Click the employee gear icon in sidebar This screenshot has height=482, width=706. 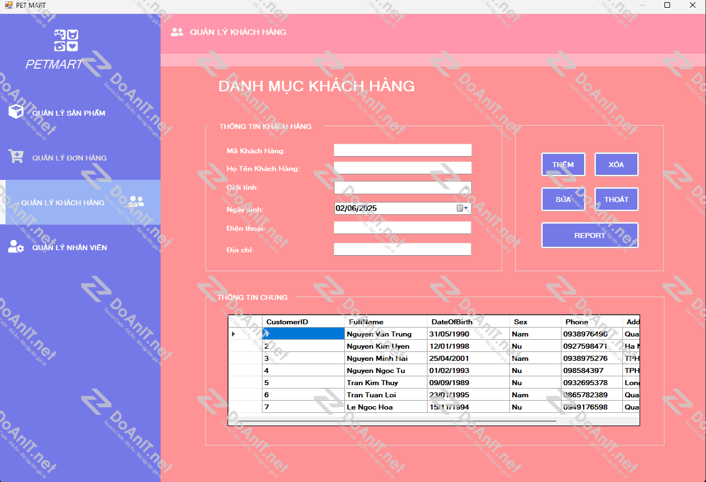(16, 247)
